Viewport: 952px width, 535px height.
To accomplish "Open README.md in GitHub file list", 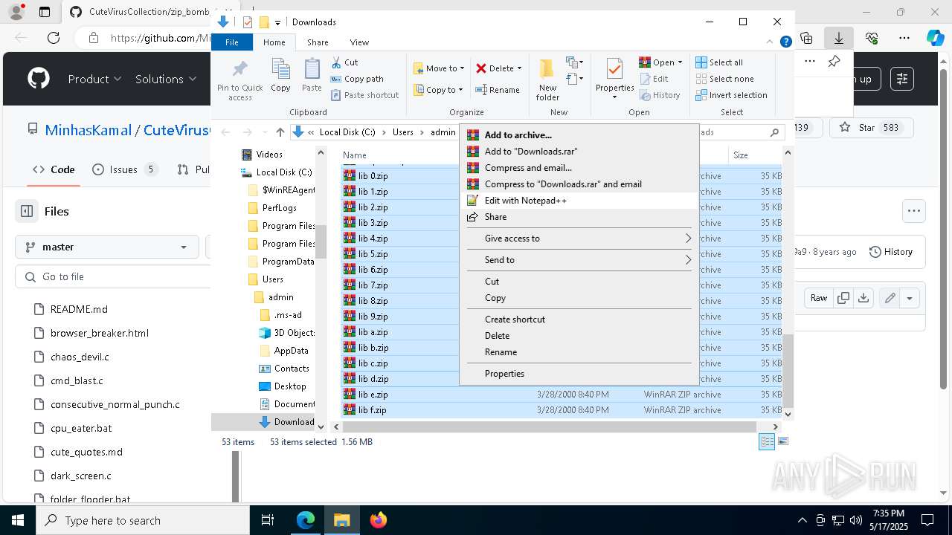I will [x=79, y=309].
